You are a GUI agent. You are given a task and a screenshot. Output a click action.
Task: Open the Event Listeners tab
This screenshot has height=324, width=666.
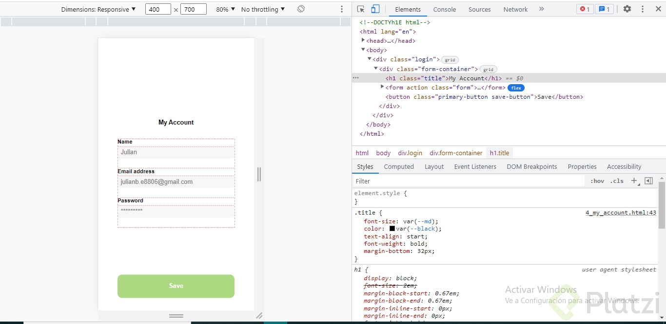click(x=475, y=166)
